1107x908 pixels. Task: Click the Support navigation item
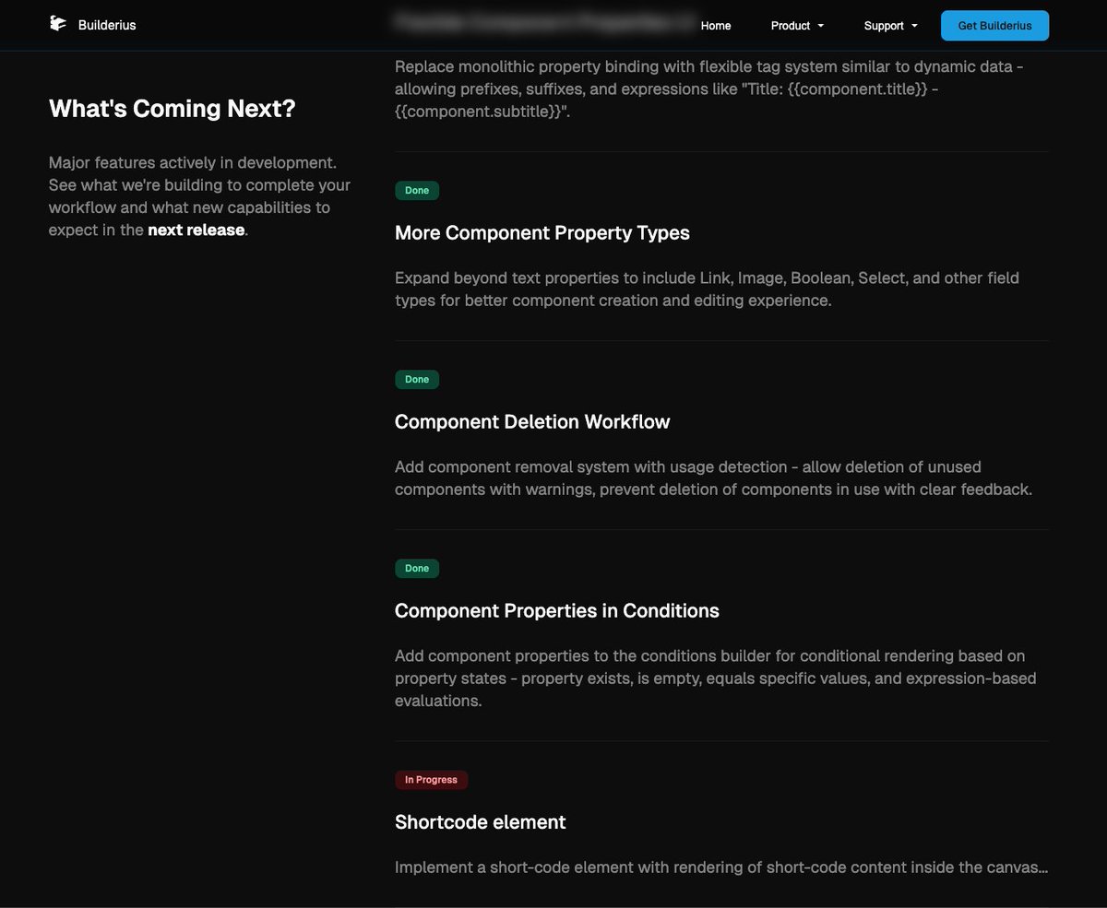click(x=884, y=26)
